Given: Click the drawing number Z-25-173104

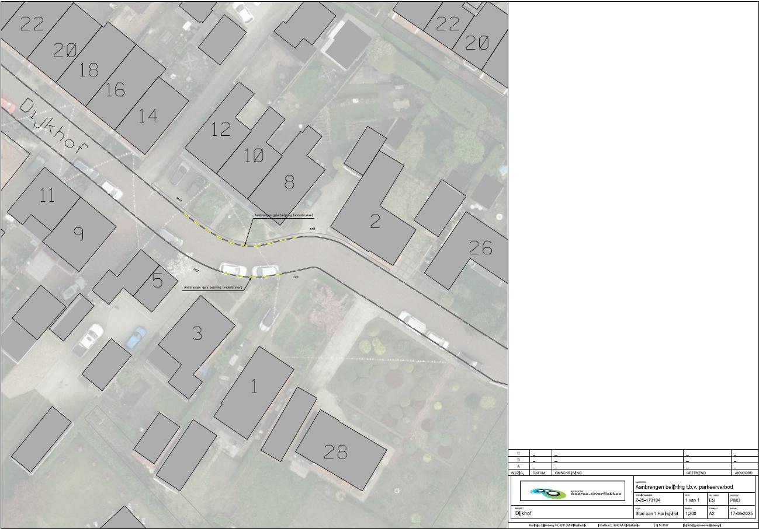Looking at the screenshot, I should coord(648,500).
